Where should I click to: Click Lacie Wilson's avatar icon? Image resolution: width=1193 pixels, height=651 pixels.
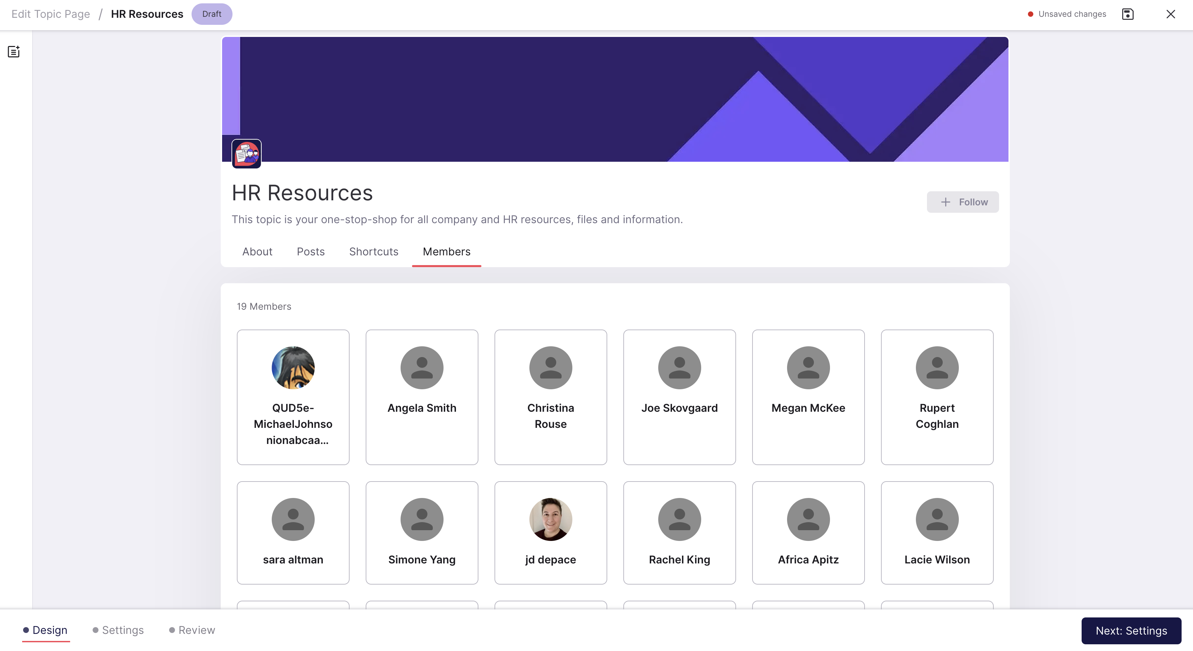click(937, 519)
